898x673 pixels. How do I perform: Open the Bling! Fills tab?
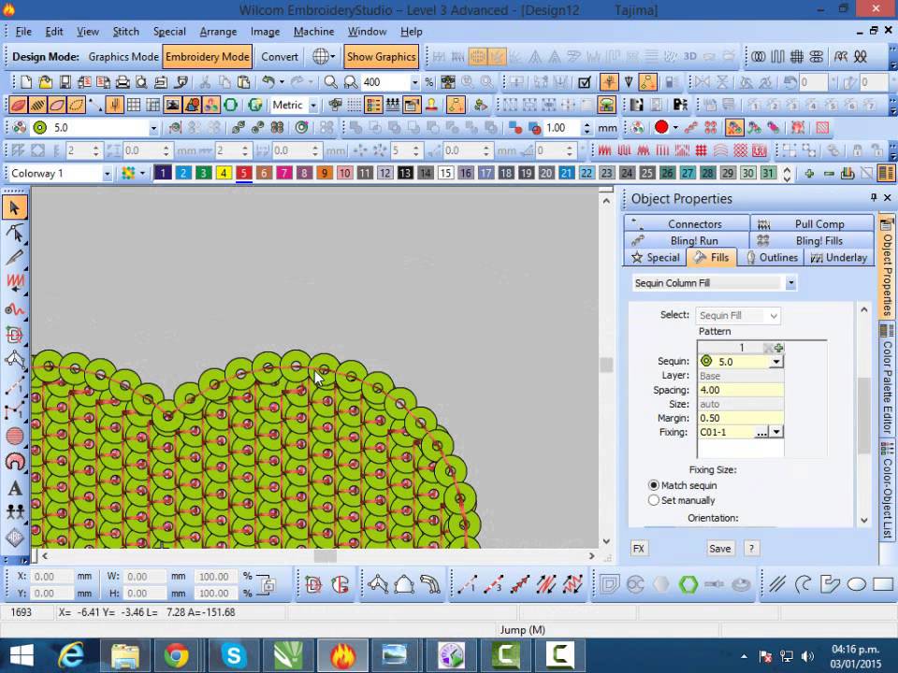point(812,240)
